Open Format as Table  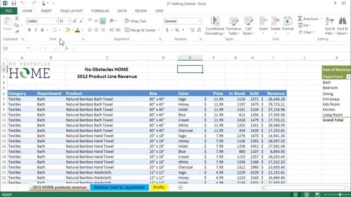point(234,26)
